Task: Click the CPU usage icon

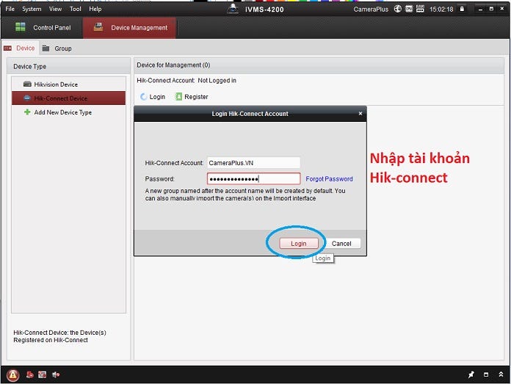Action: pyautogui.click(x=409, y=9)
